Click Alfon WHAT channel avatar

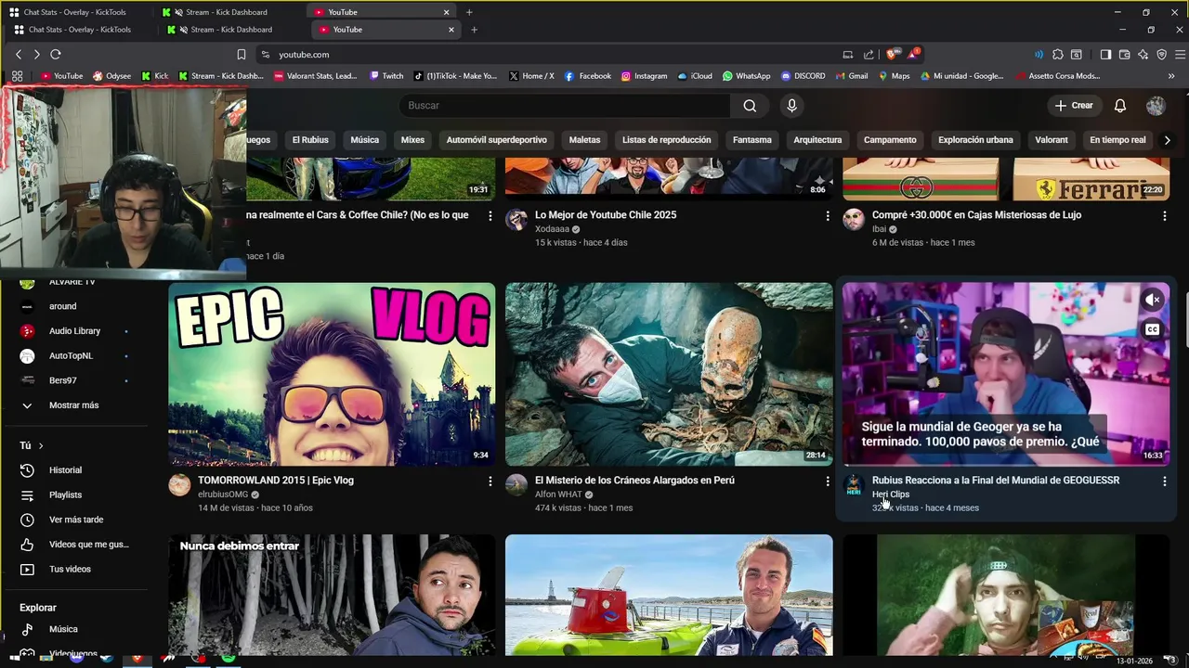tap(516, 485)
